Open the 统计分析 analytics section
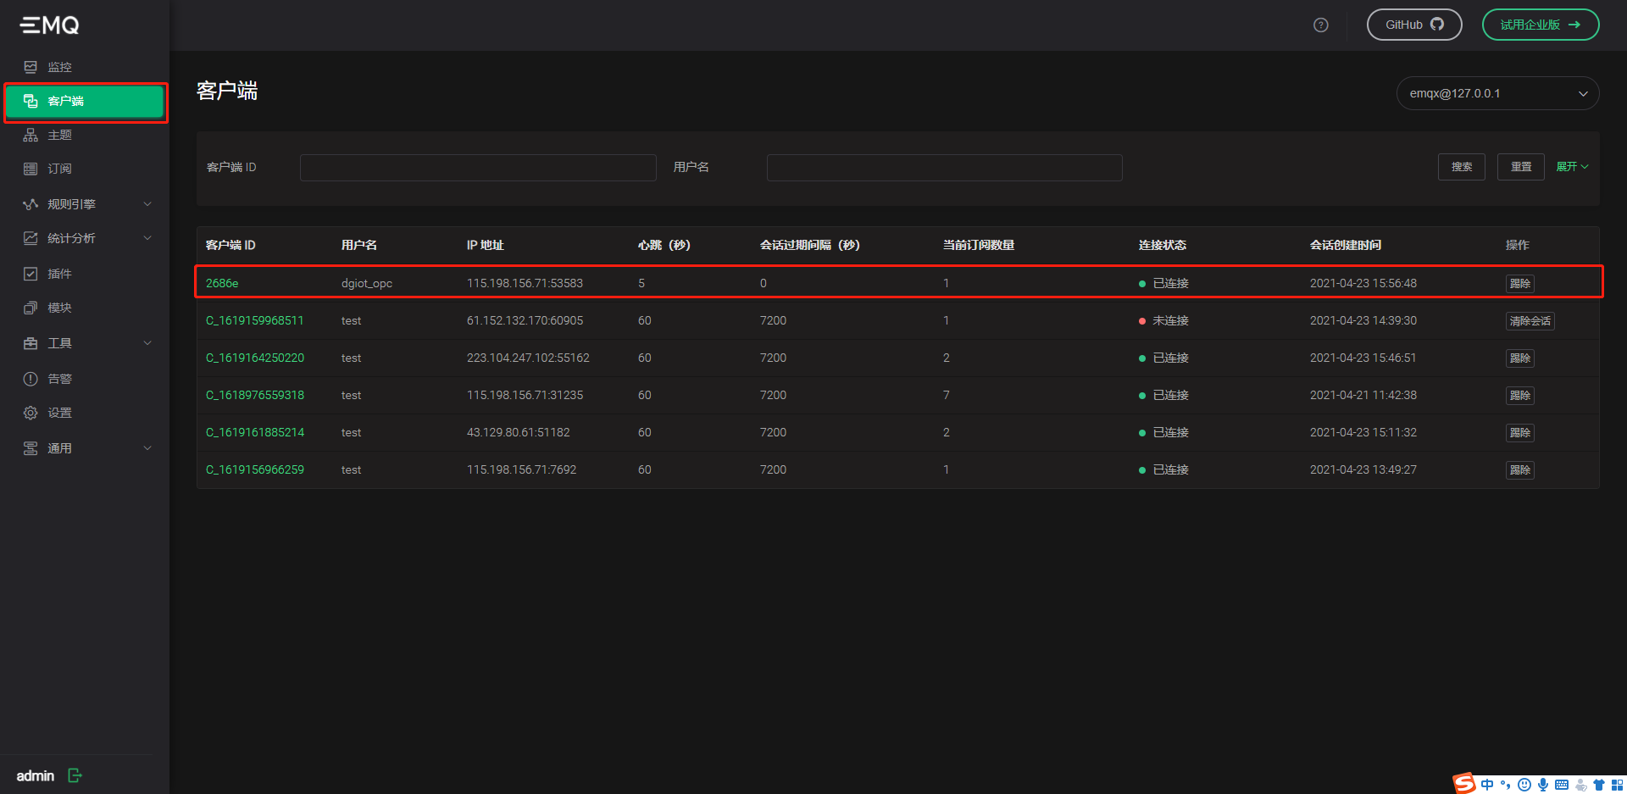This screenshot has width=1627, height=794. (72, 238)
